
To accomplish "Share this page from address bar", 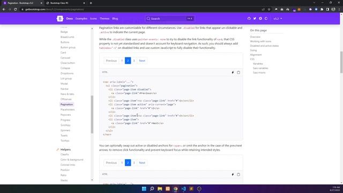I will coord(263,10).
